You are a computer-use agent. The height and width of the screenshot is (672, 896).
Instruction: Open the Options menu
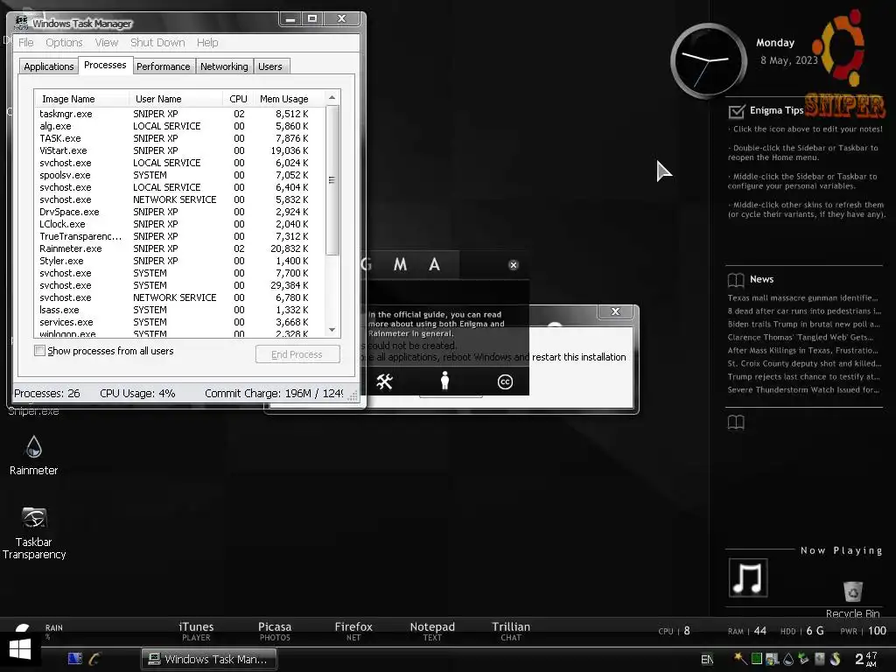(x=64, y=42)
